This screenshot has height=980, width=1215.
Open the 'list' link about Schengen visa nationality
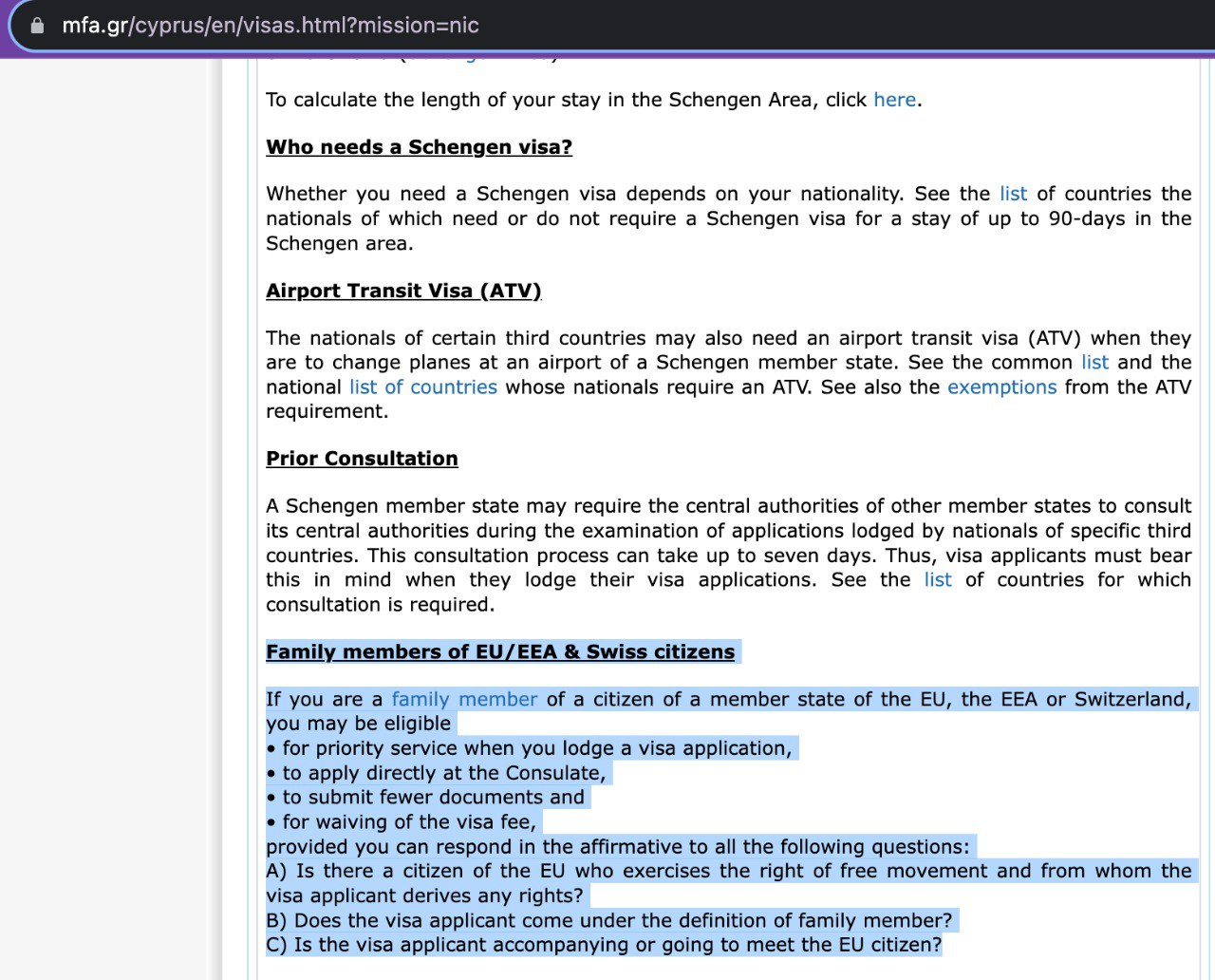(x=1013, y=194)
